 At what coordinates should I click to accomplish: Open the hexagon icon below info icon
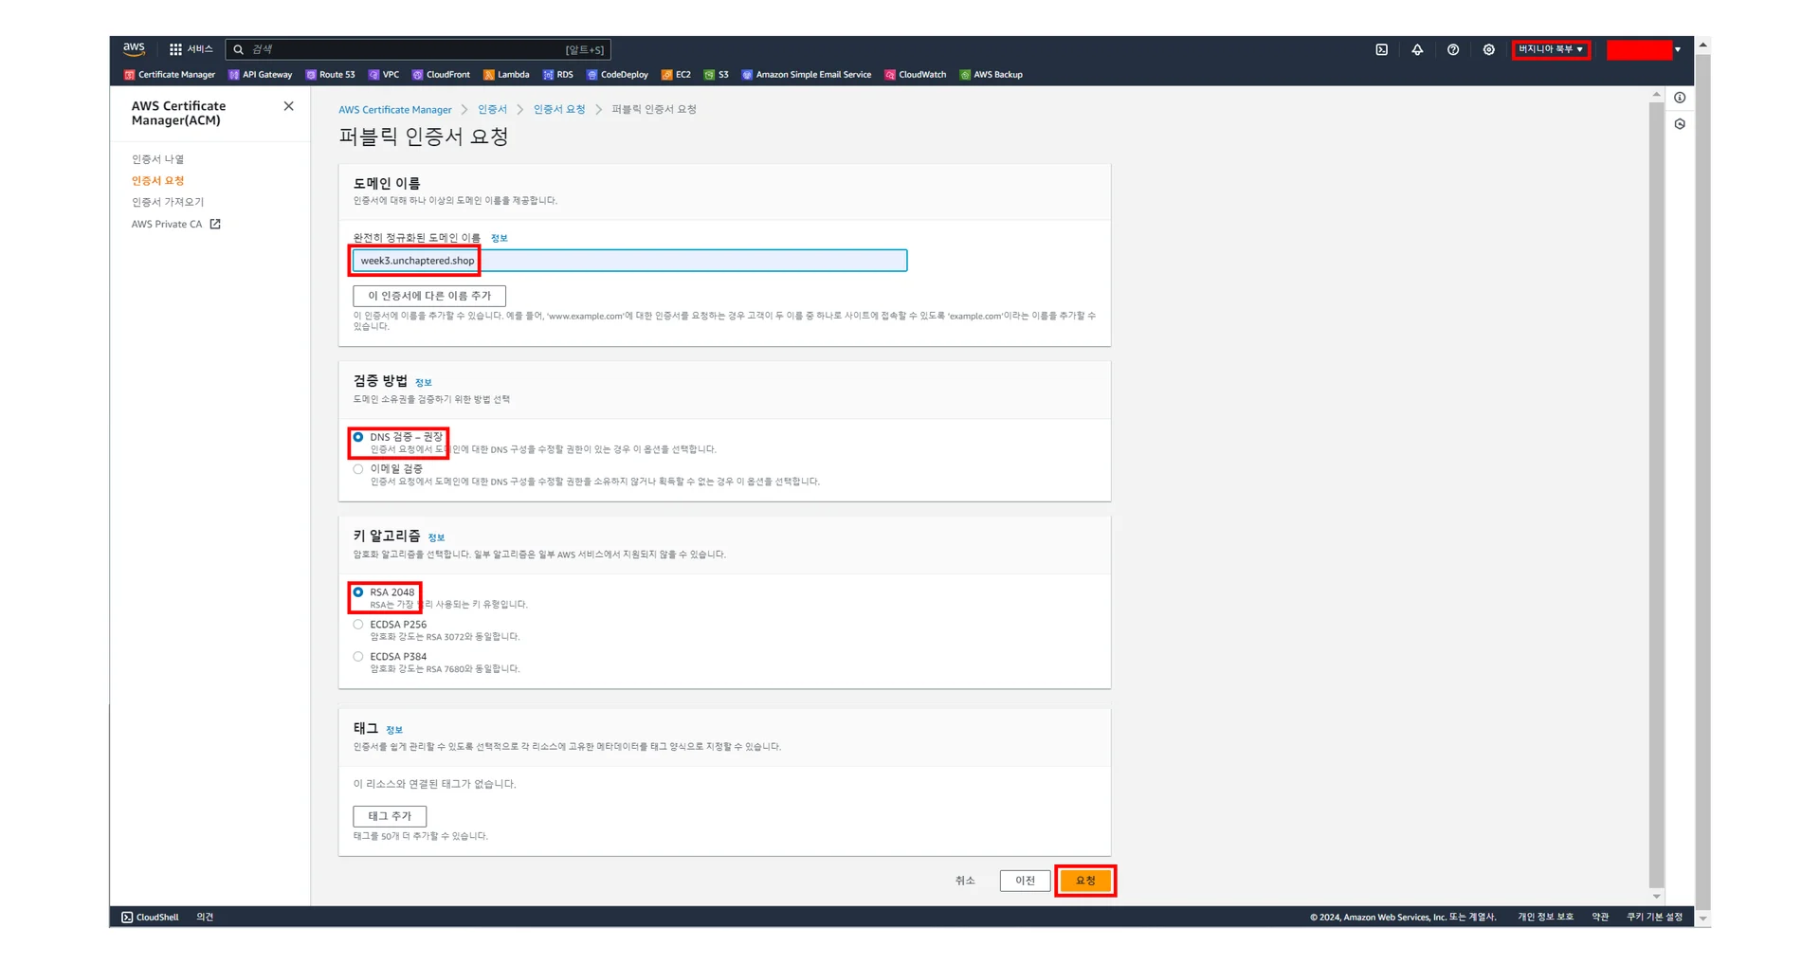tap(1680, 124)
